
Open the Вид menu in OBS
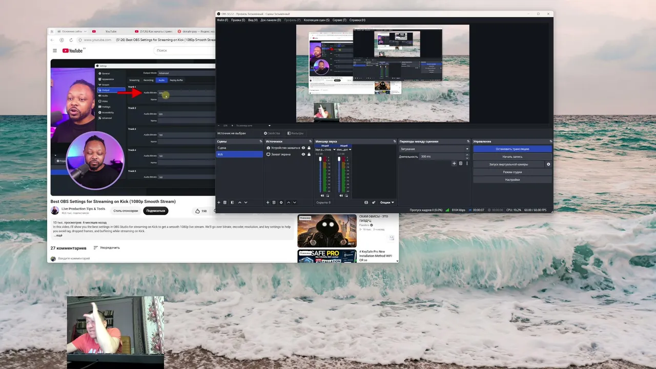[253, 20]
